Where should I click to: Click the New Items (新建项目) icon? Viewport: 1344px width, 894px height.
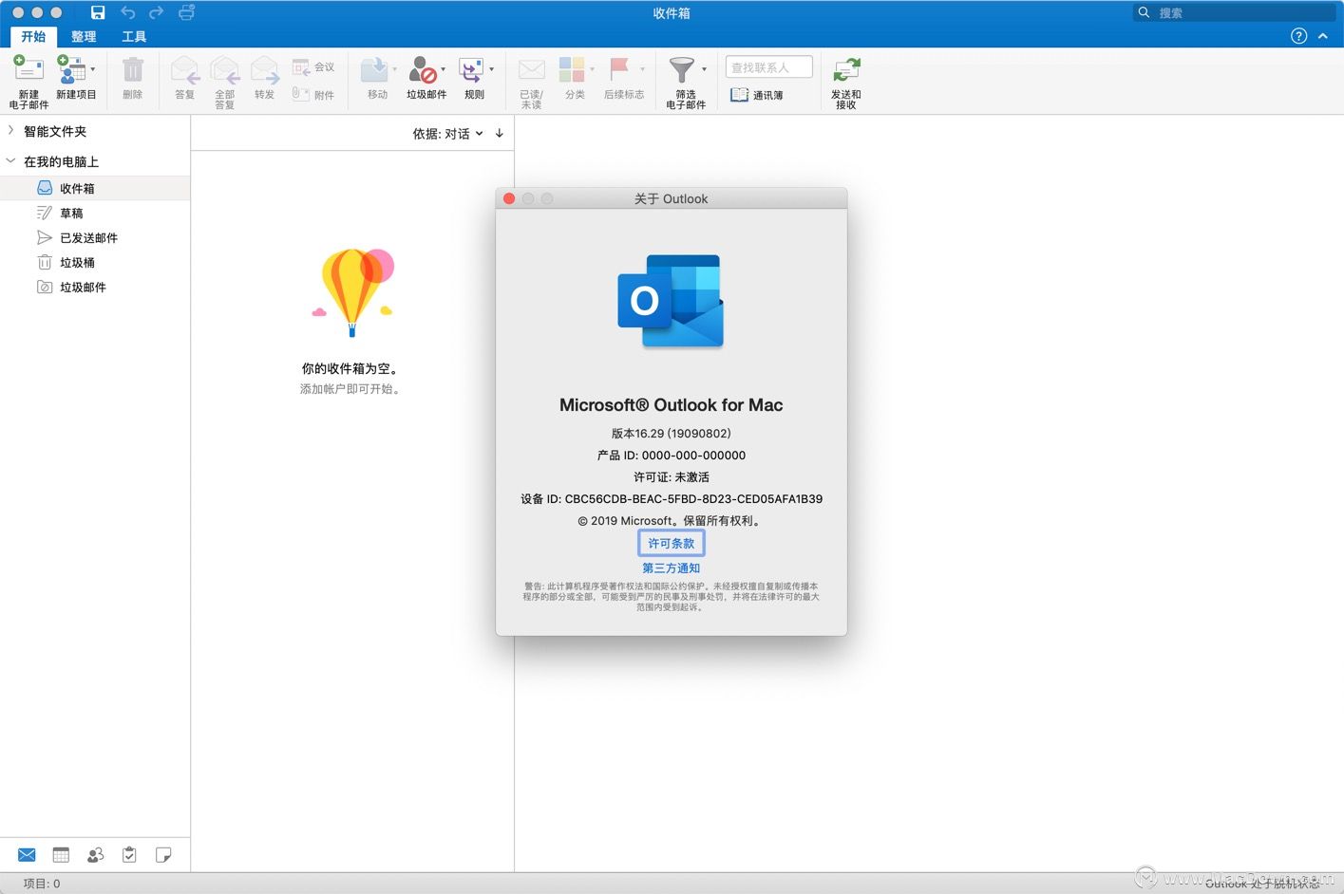click(x=71, y=69)
